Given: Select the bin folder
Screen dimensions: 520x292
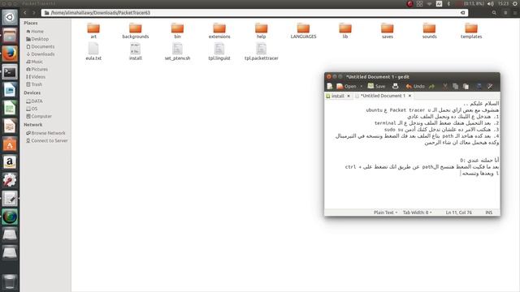Looking at the screenshot, I should [177, 31].
